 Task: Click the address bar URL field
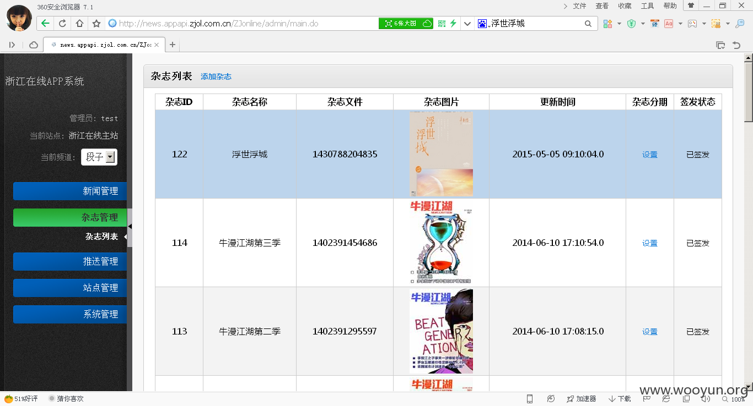pos(243,24)
